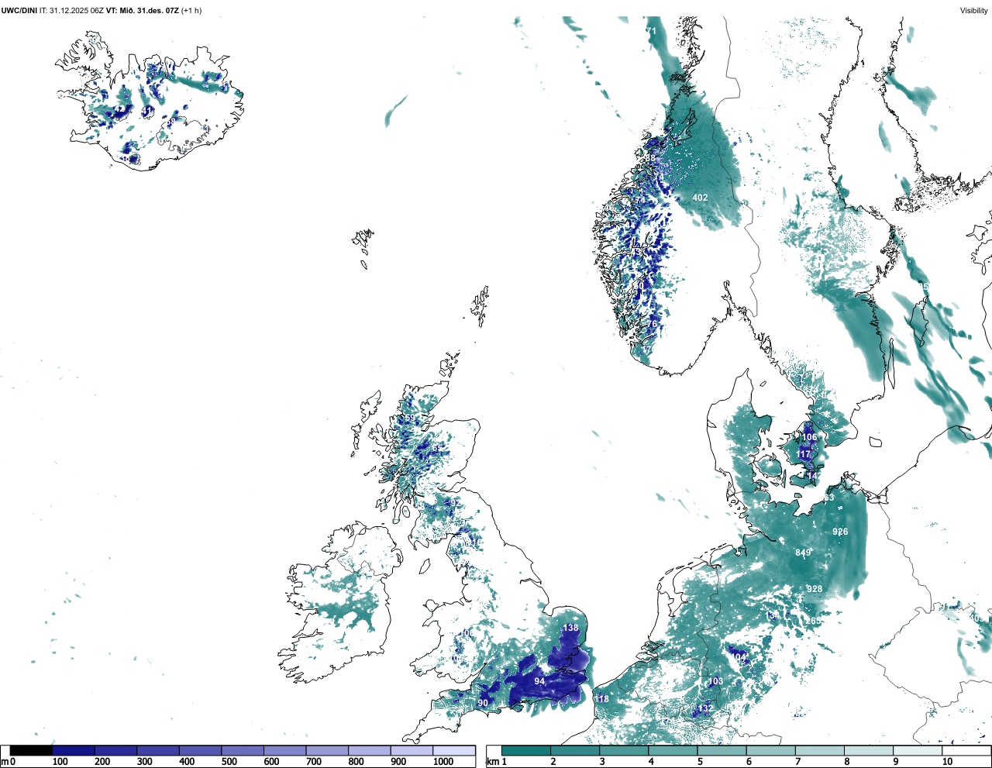Click the '1000' tick label on meter scale

(x=443, y=762)
